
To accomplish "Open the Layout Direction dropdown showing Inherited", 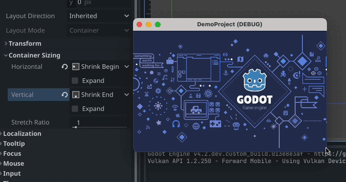I will coord(99,16).
